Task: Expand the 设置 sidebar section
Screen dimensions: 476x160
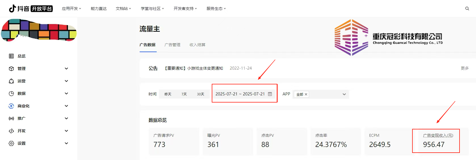Action: click(66, 143)
